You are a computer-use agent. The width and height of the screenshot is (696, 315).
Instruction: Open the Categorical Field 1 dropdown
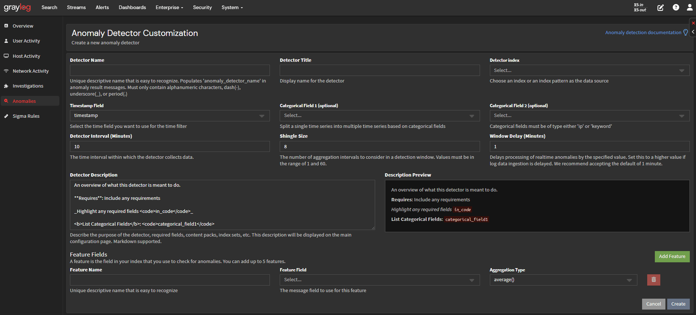(x=379, y=116)
